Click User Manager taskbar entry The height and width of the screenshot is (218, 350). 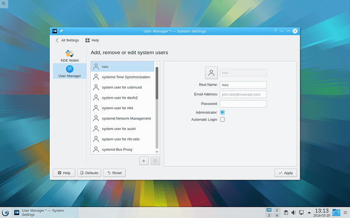point(45,212)
